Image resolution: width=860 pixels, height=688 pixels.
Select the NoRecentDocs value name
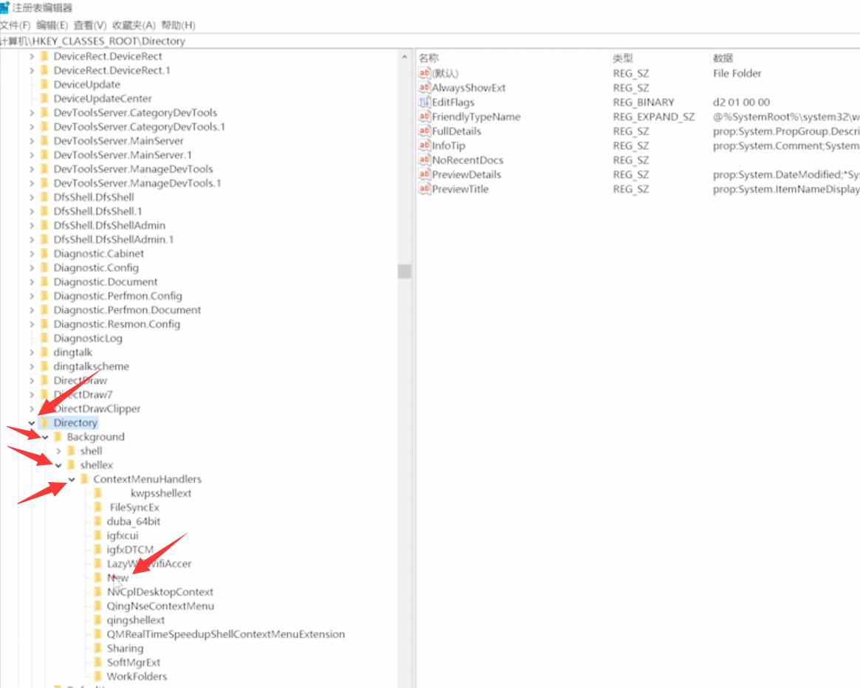pyautogui.click(x=467, y=160)
